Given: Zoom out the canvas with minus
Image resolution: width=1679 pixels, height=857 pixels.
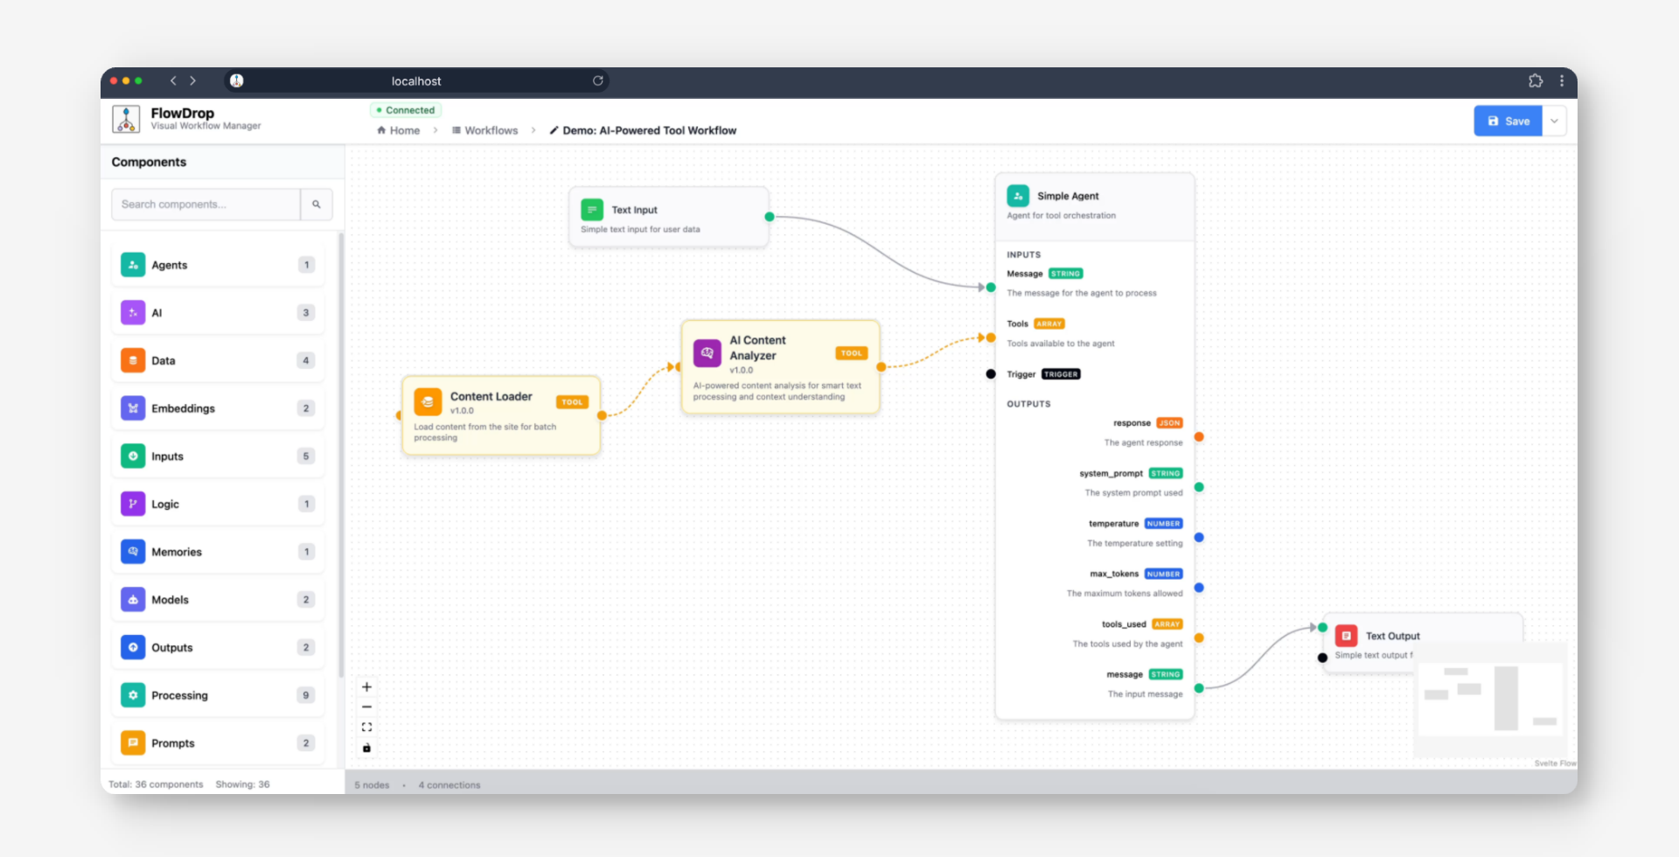Looking at the screenshot, I should (367, 707).
